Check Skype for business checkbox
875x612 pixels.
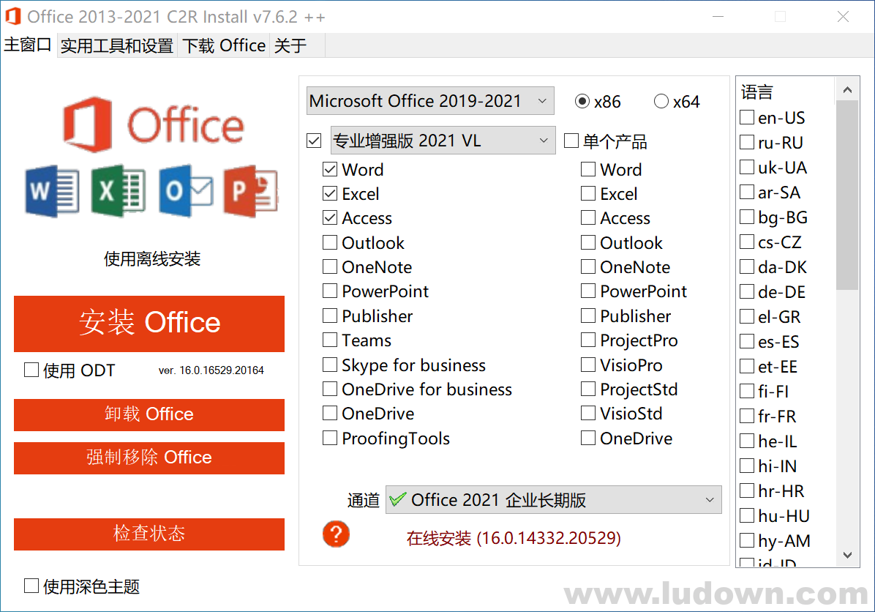pos(330,364)
